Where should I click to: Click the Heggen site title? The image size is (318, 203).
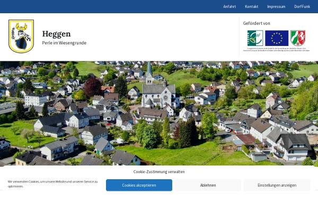coord(56,34)
